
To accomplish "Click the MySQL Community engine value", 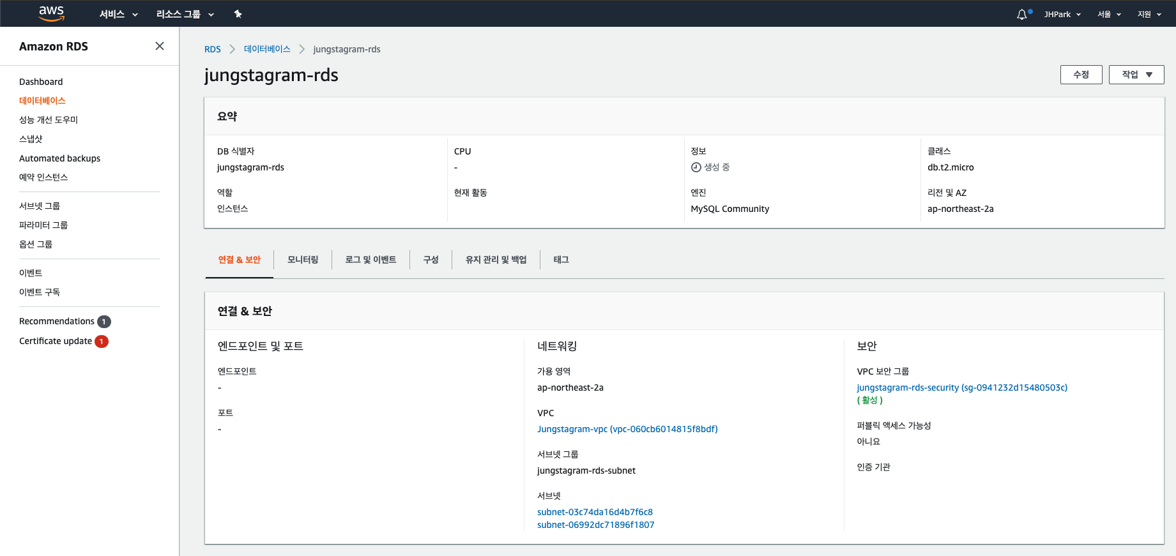I will click(x=729, y=209).
